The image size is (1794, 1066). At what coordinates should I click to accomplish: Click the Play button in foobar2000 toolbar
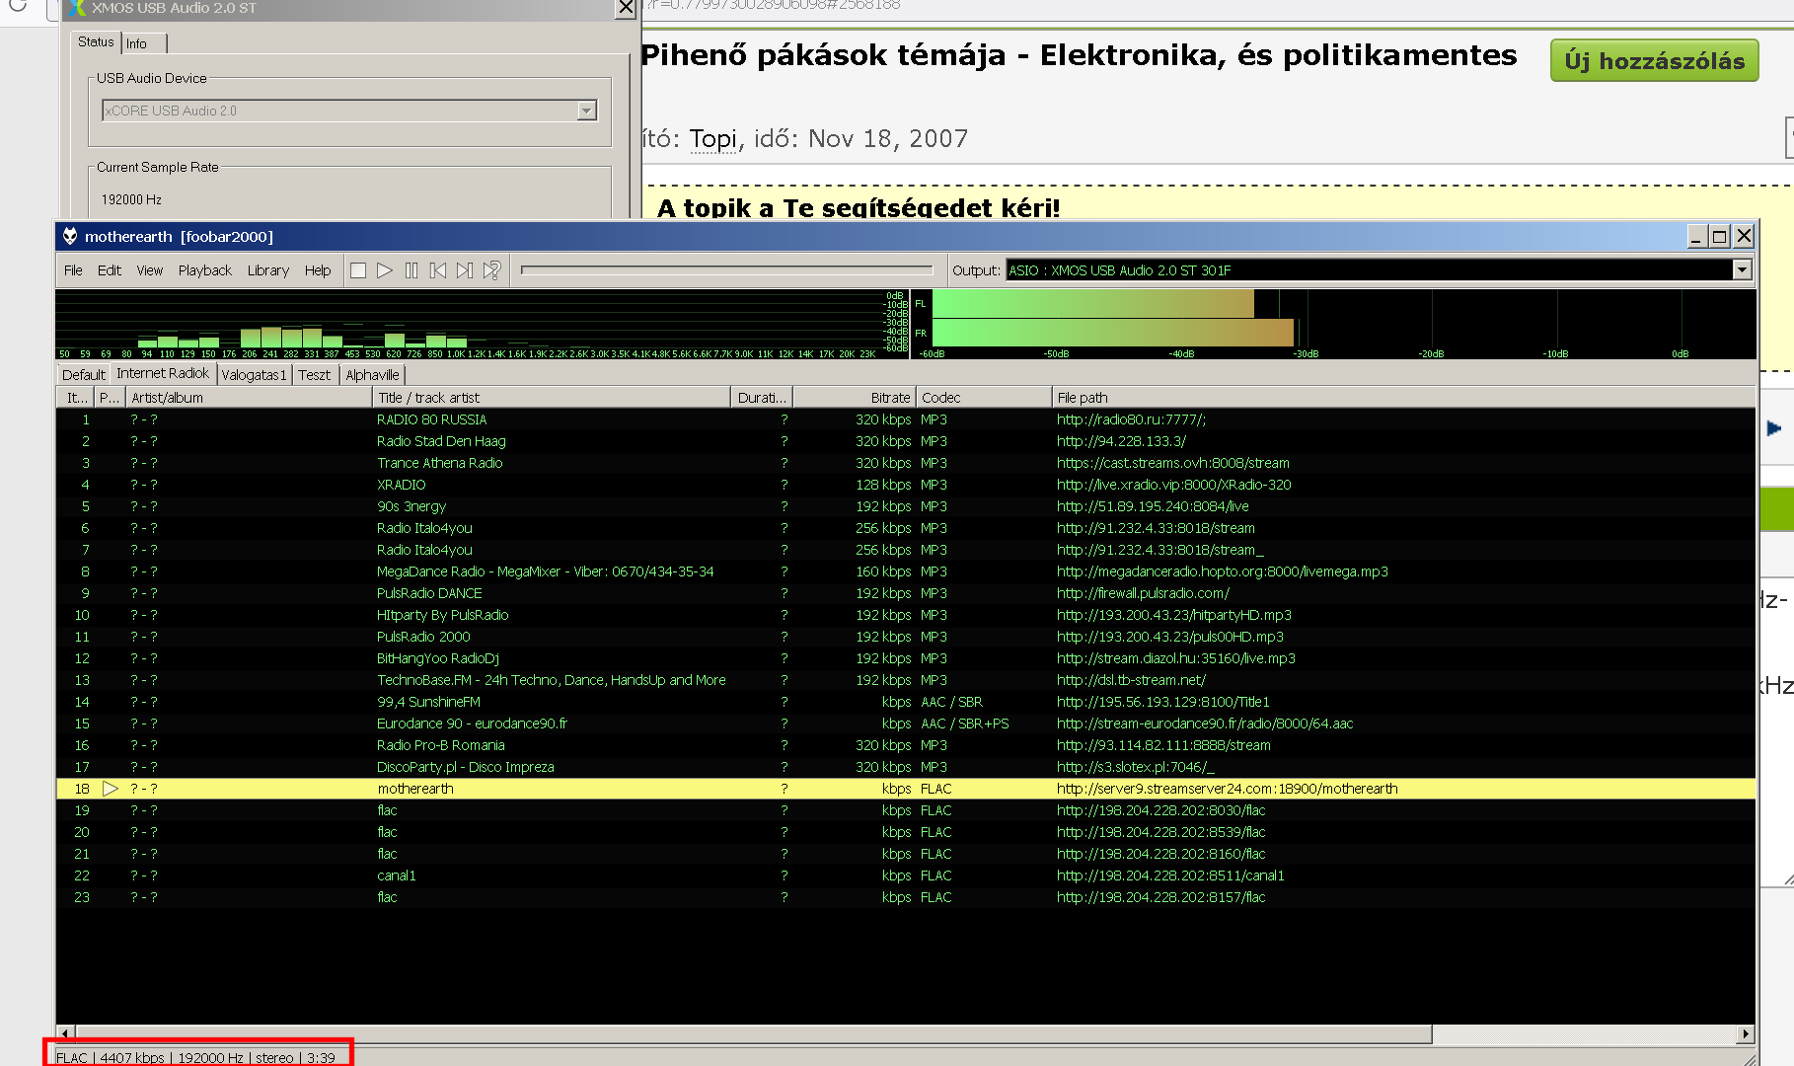coord(385,270)
